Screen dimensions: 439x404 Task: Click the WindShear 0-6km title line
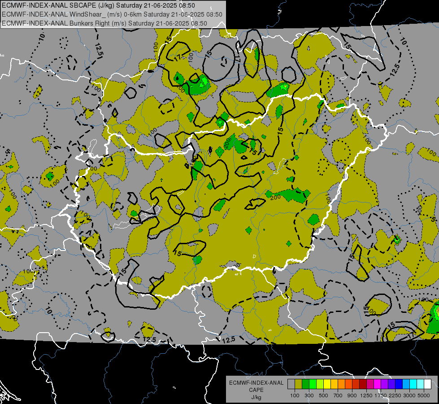click(x=112, y=14)
